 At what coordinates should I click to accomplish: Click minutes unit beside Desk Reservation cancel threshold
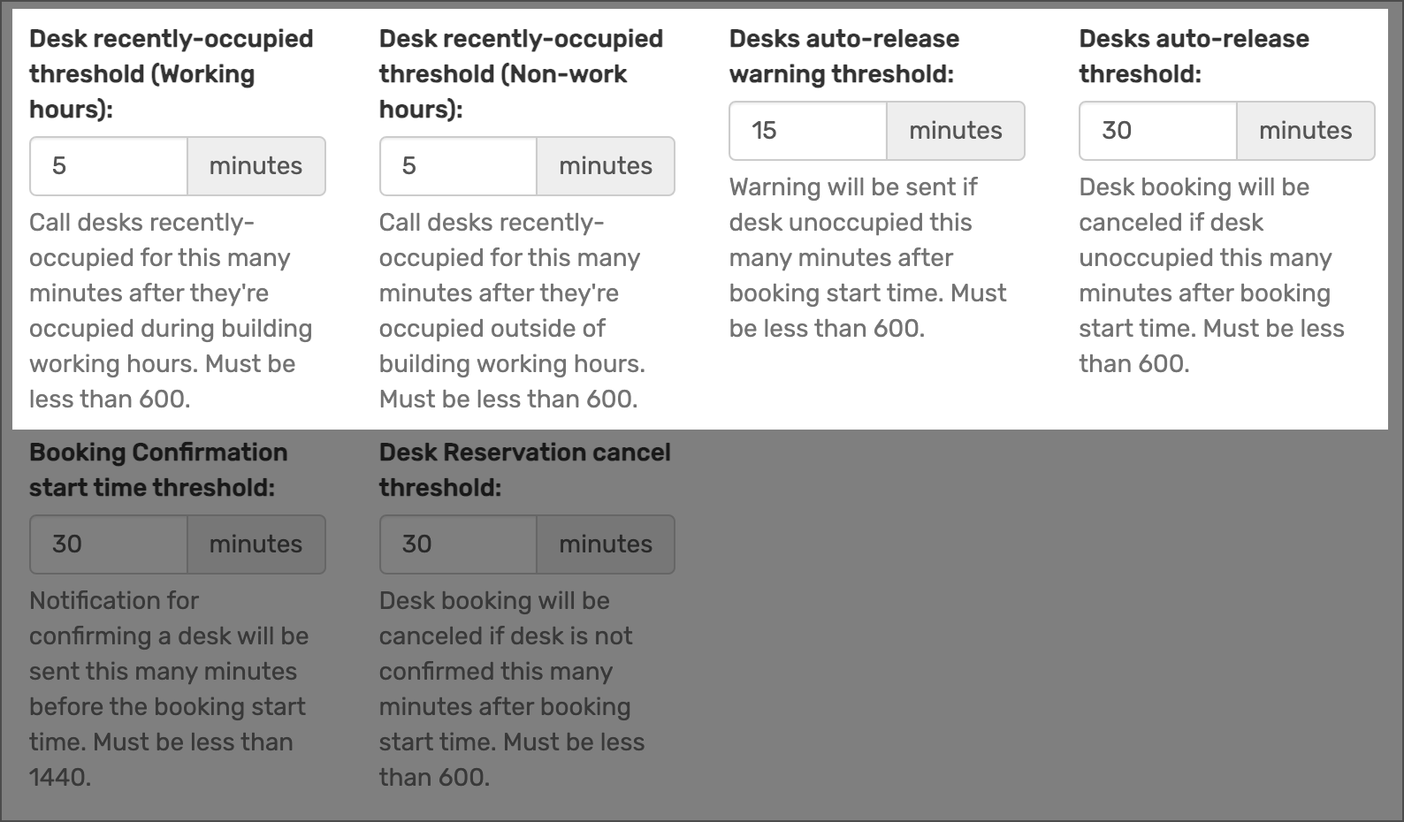[605, 544]
